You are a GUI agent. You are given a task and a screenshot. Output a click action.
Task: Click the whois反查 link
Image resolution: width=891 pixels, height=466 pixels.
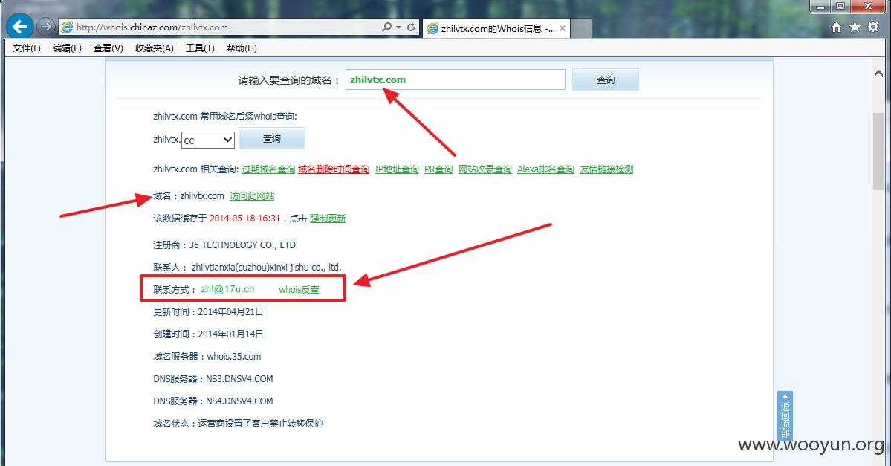299,290
